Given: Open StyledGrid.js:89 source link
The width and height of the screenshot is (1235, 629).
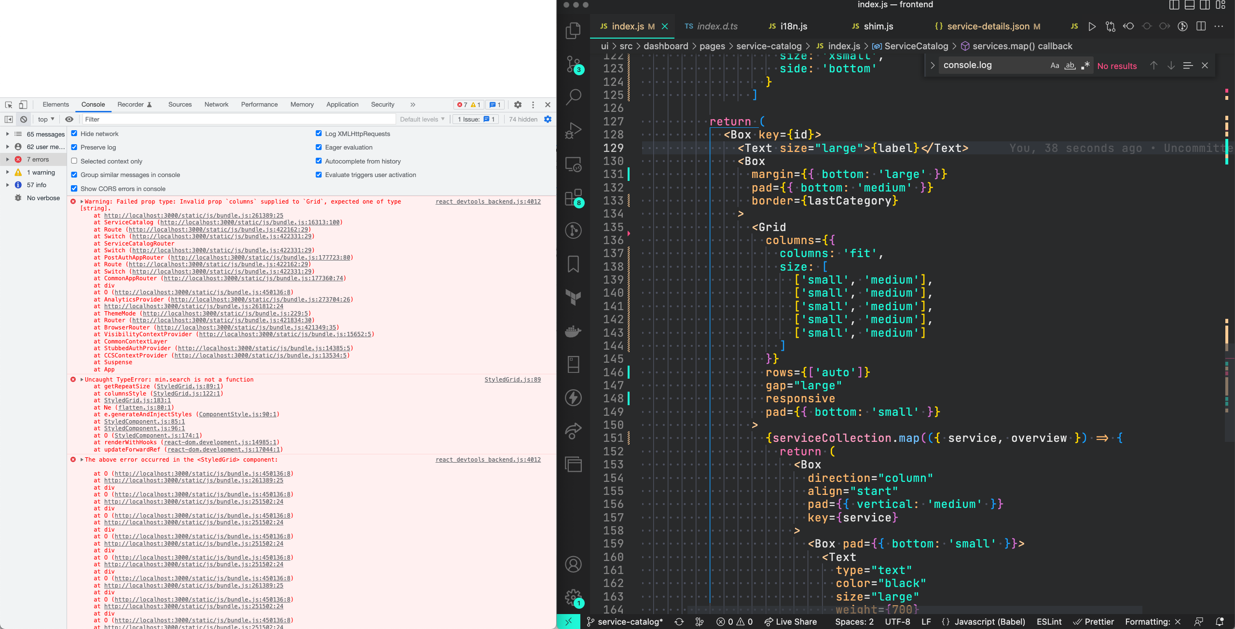Looking at the screenshot, I should point(512,380).
